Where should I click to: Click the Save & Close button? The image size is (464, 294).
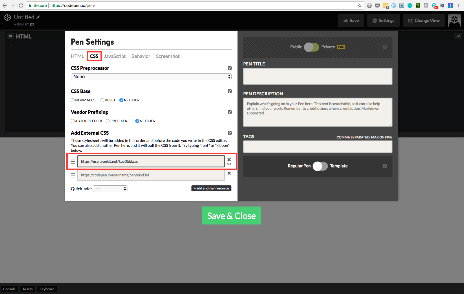(x=231, y=216)
